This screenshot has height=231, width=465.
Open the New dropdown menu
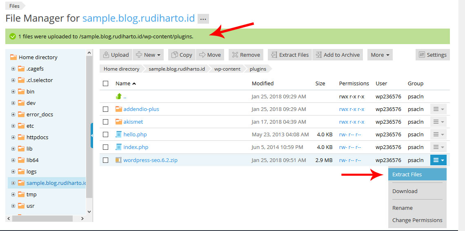pos(148,55)
